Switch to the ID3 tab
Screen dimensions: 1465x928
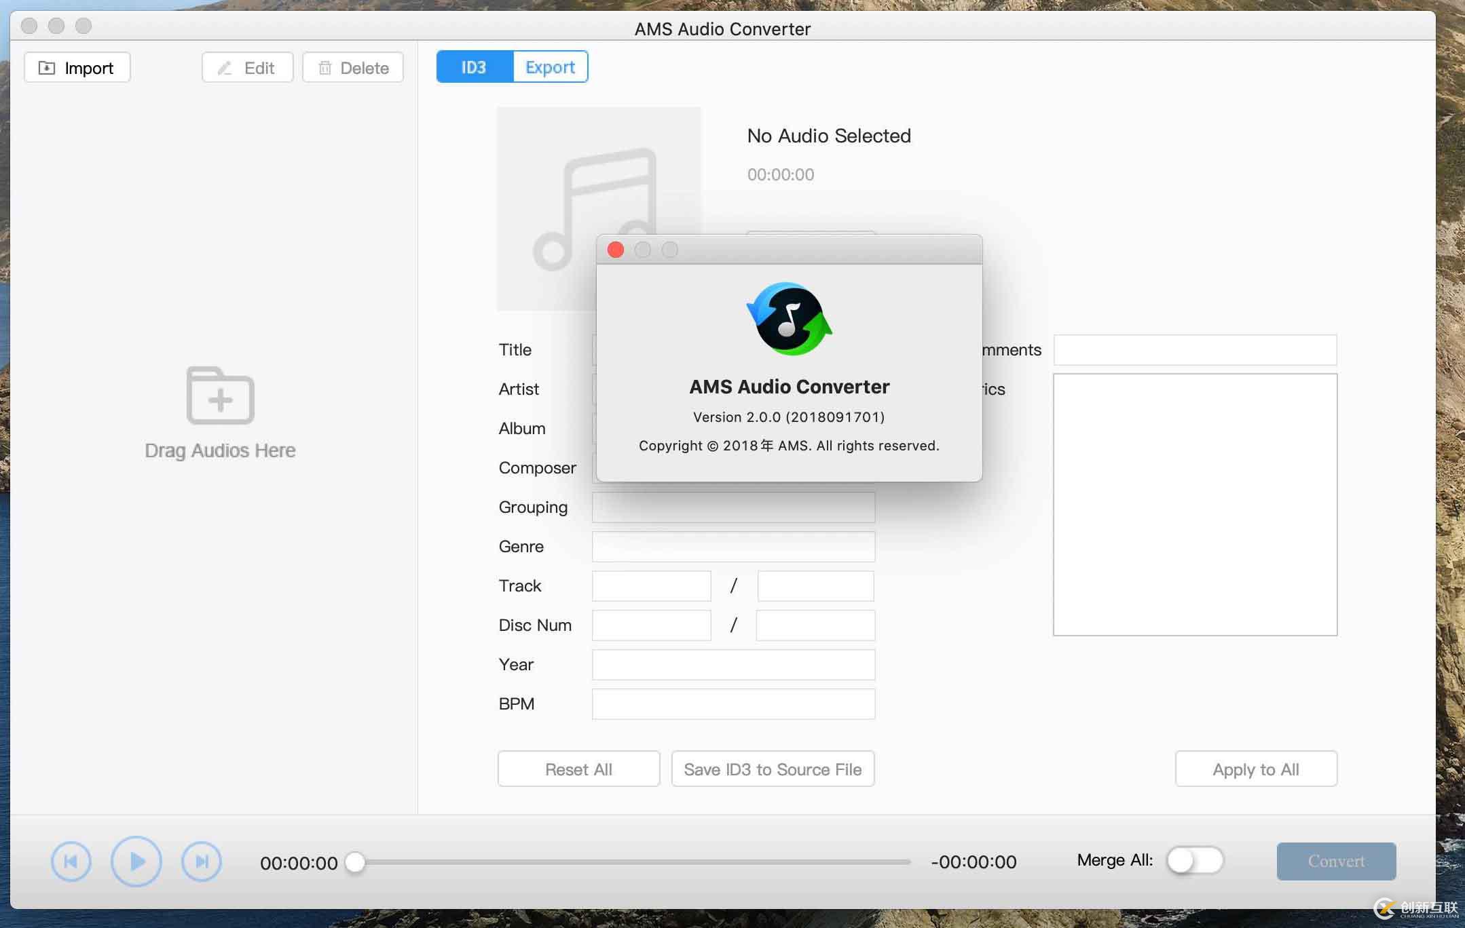(x=475, y=67)
